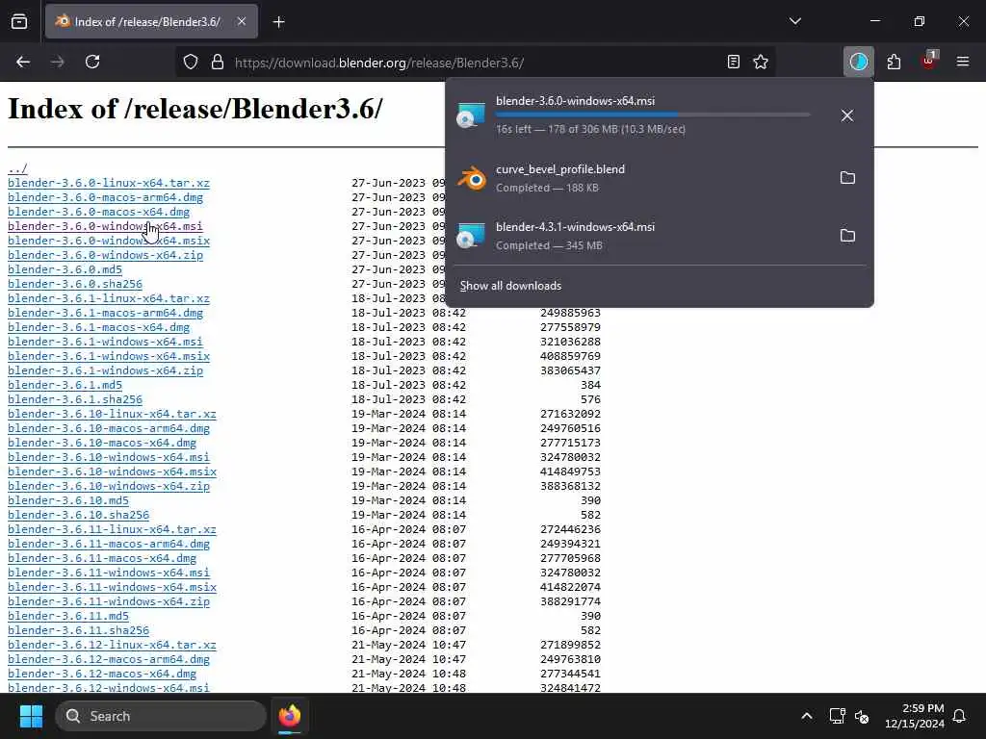Click blender-3.6.0-windows-x64.zip link
Viewport: 986px width, 739px height.
pyautogui.click(x=106, y=255)
